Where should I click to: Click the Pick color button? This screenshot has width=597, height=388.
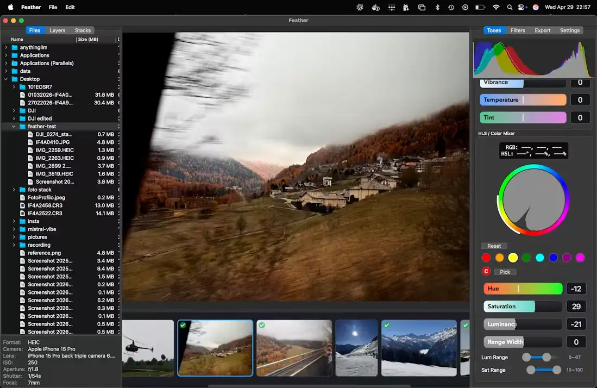(505, 272)
